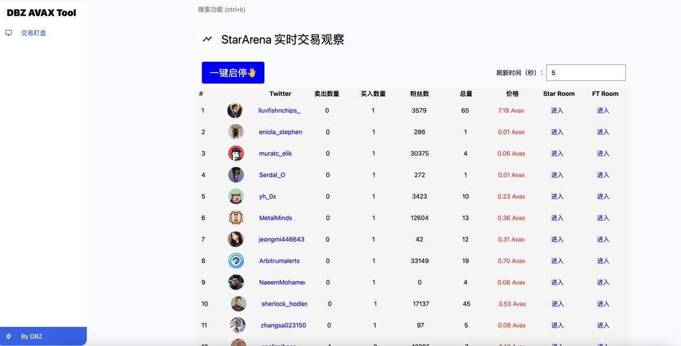The height and width of the screenshot is (346, 681).
Task: Open sherlock_hodles Twitter link
Action: (284, 304)
